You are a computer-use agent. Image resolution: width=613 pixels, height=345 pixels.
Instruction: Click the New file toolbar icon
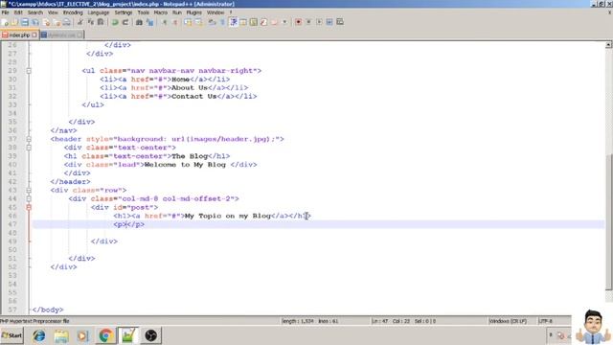coord(5,22)
